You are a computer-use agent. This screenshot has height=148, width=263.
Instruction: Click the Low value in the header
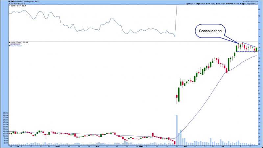point(213,4)
